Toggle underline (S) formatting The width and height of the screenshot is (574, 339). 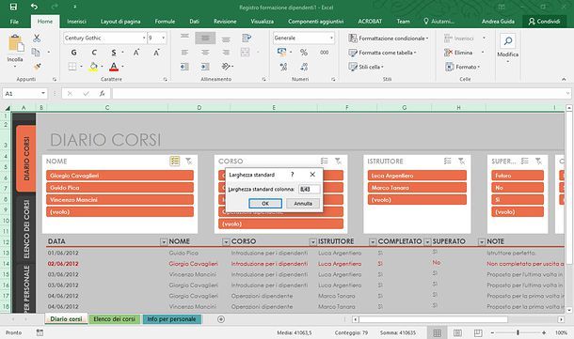coord(114,53)
